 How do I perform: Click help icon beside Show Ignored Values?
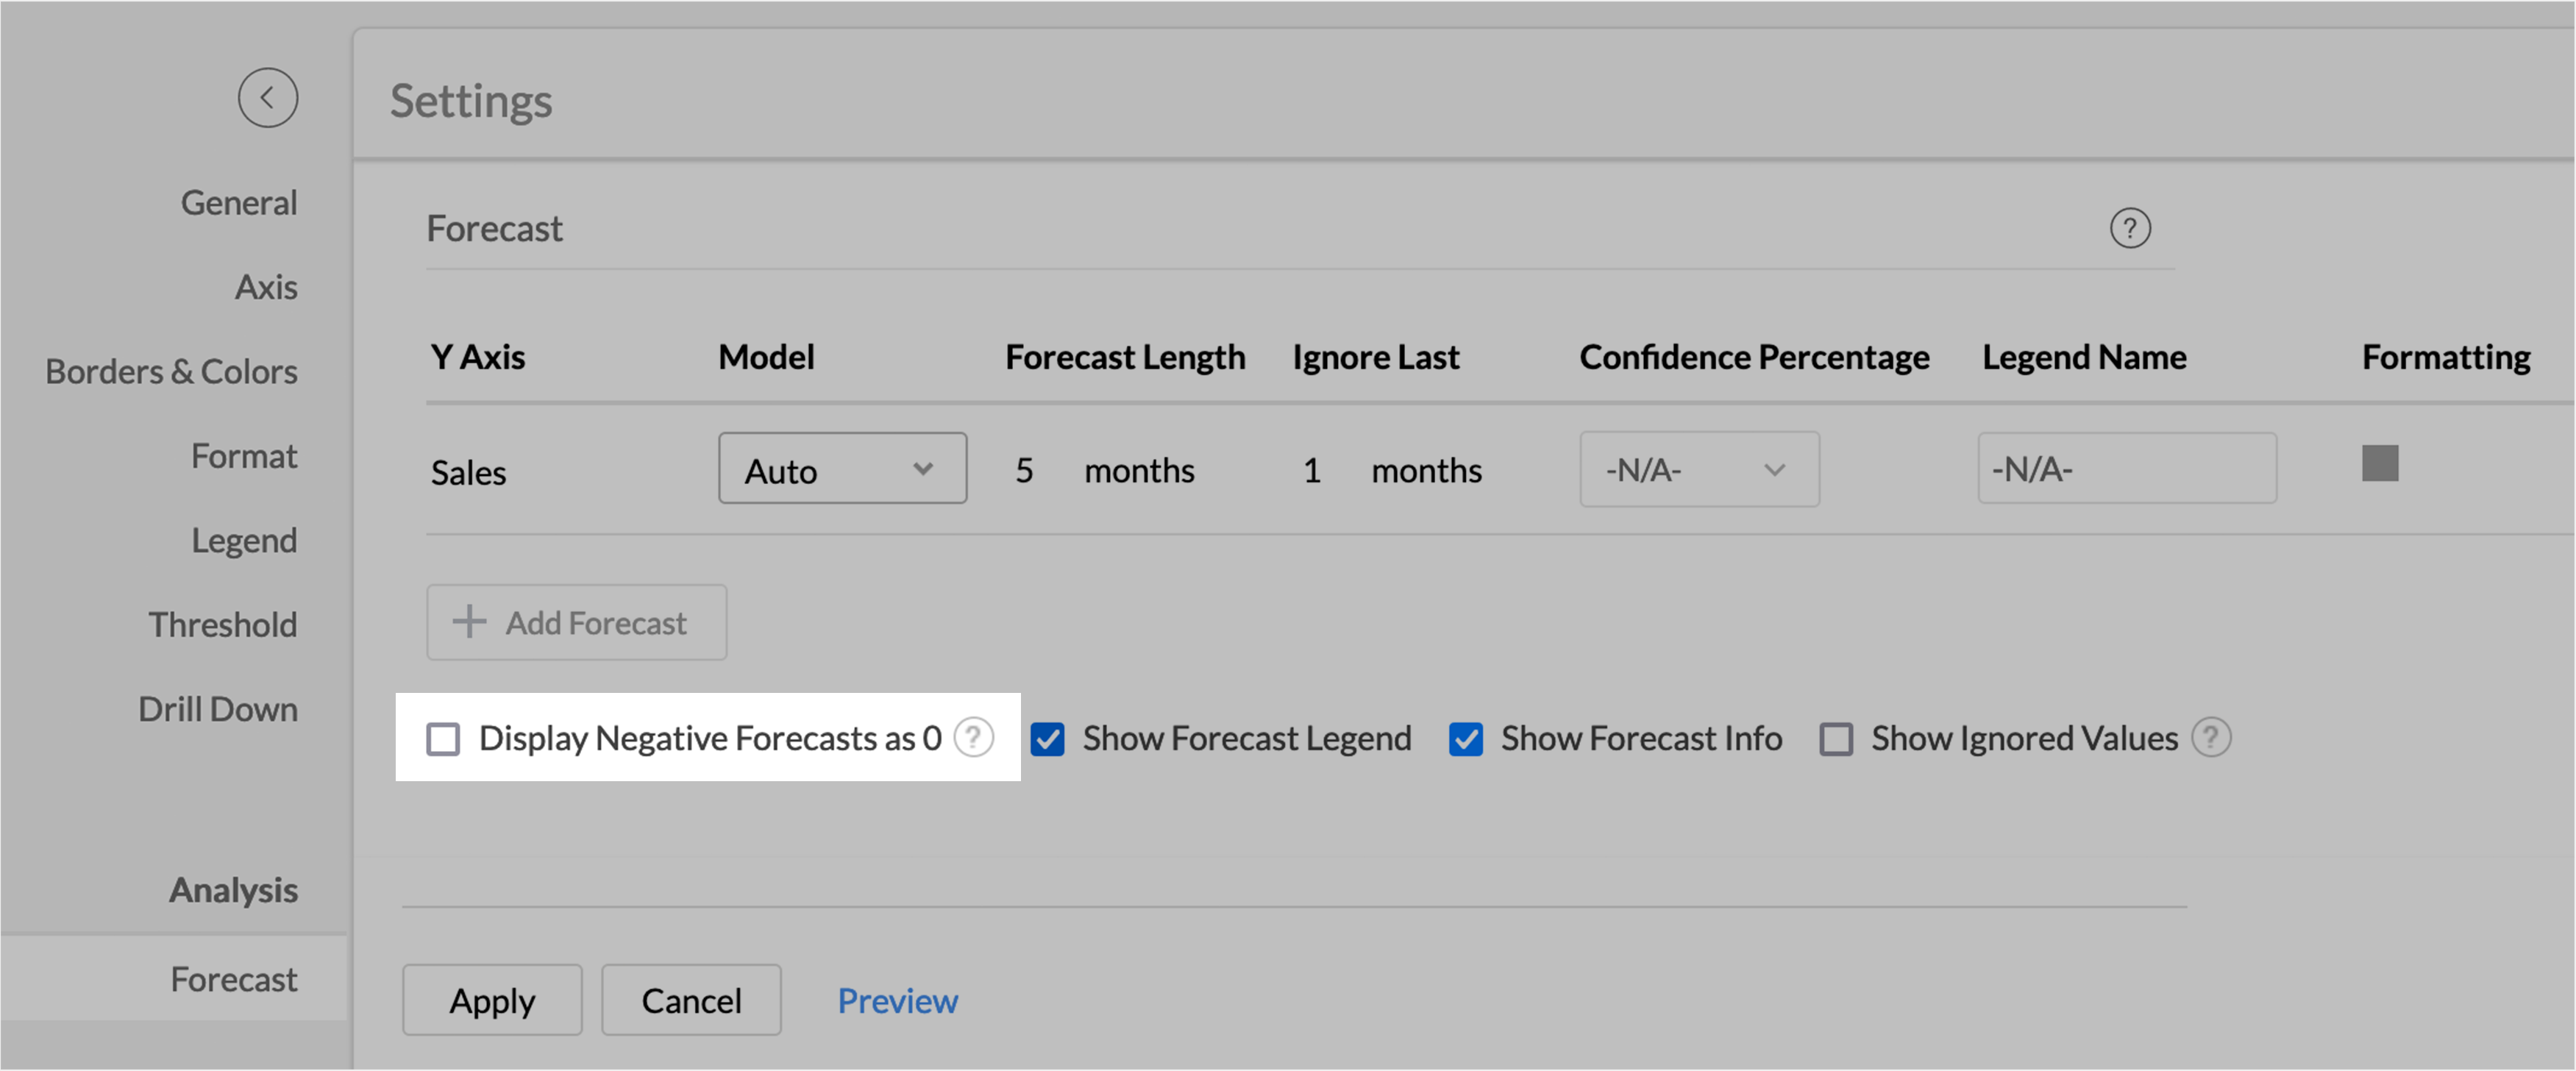pos(2210,738)
